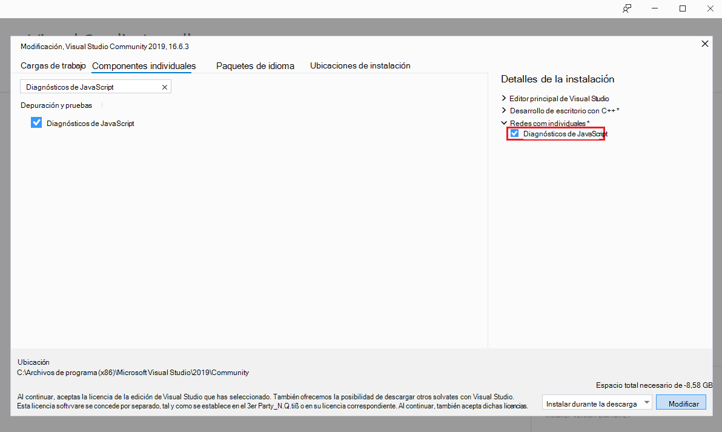Uncheck Diagnósticos de JavaScript in the component list

click(x=36, y=122)
